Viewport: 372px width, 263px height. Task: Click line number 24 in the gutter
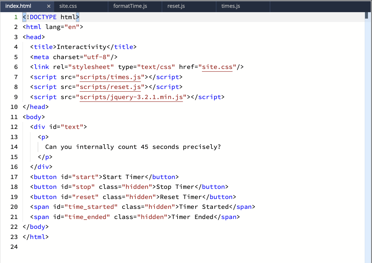tap(14, 247)
